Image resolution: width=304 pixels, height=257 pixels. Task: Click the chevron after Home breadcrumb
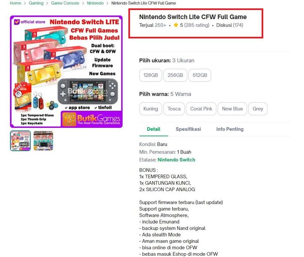point(25,3)
